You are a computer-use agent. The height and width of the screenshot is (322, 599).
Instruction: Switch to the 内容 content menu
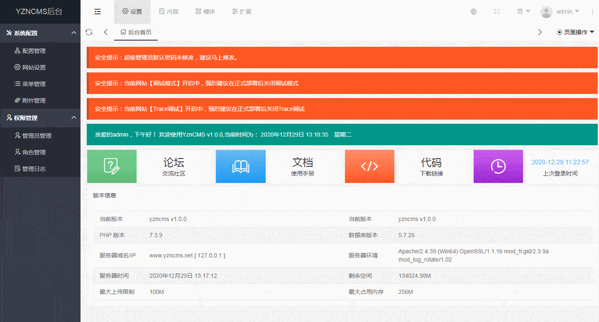click(x=169, y=11)
